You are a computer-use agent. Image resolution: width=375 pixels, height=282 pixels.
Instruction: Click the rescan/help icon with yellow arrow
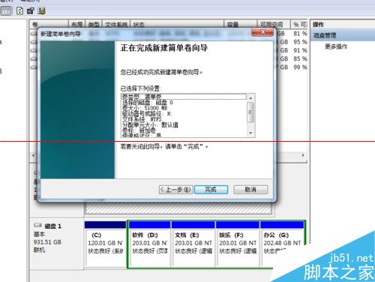pos(41,10)
